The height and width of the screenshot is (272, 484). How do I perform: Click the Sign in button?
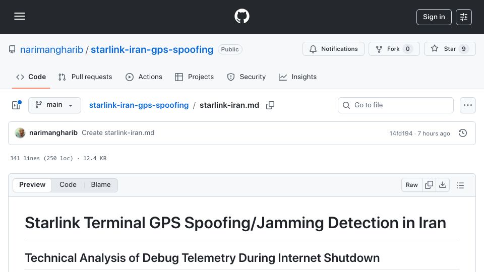pos(434,17)
